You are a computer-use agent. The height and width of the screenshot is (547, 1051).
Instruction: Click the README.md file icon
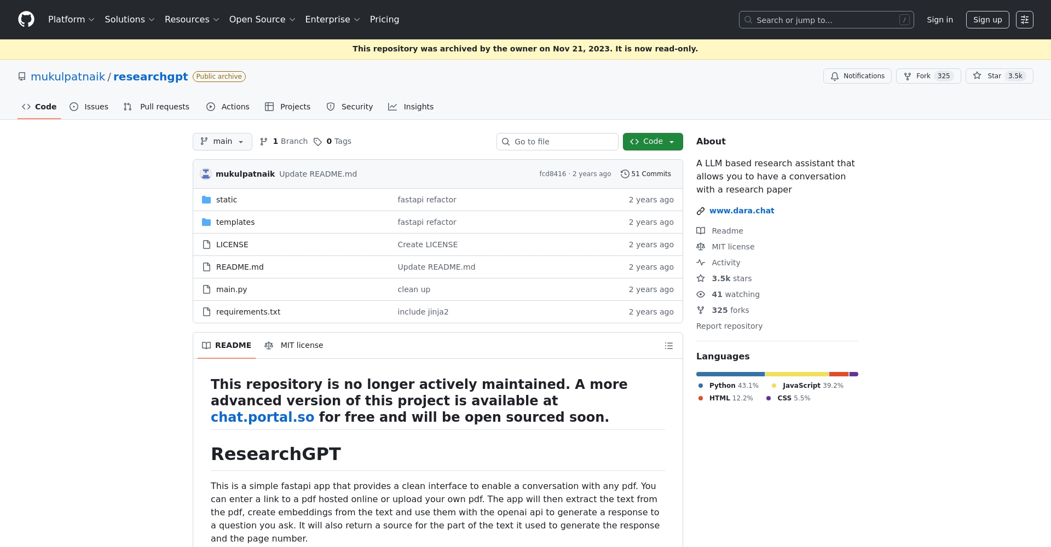click(206, 267)
